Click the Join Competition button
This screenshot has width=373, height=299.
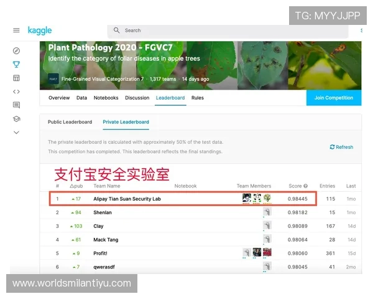pos(334,98)
